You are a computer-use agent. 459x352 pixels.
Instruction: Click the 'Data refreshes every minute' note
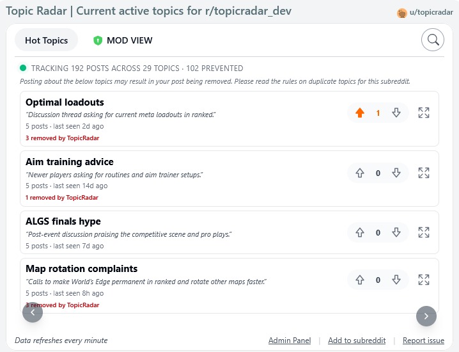point(61,340)
